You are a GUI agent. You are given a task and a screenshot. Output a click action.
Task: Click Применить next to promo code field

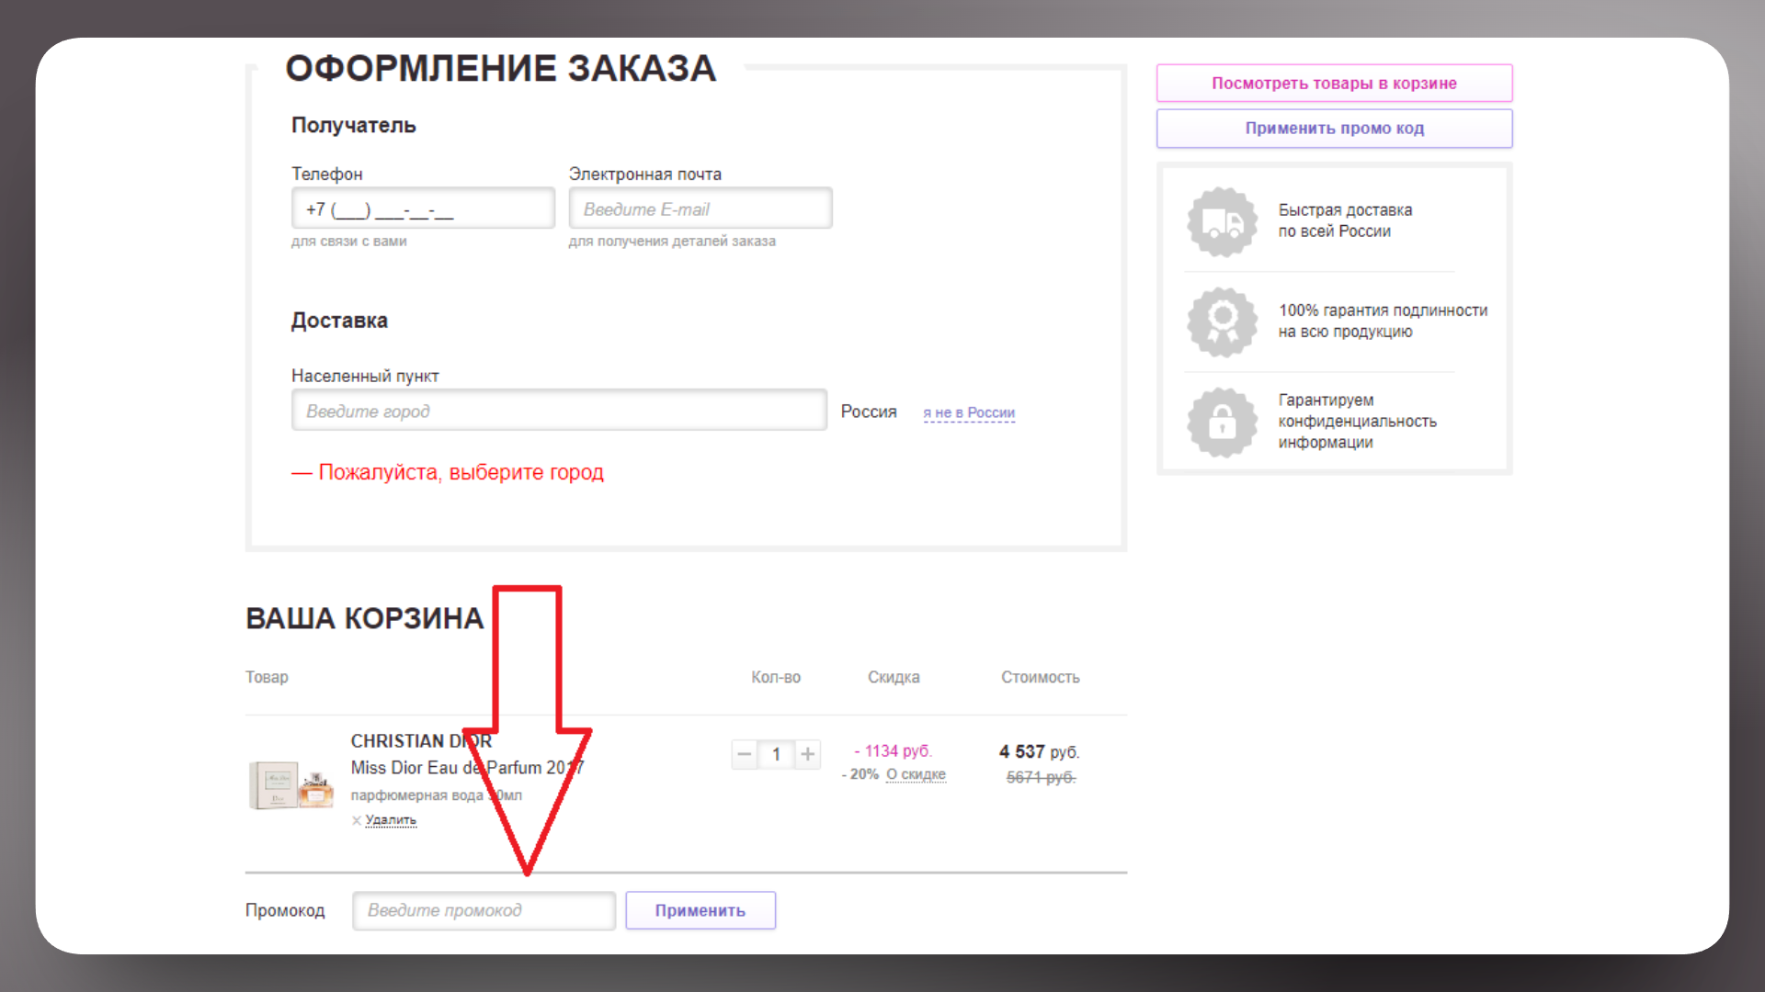tap(700, 910)
